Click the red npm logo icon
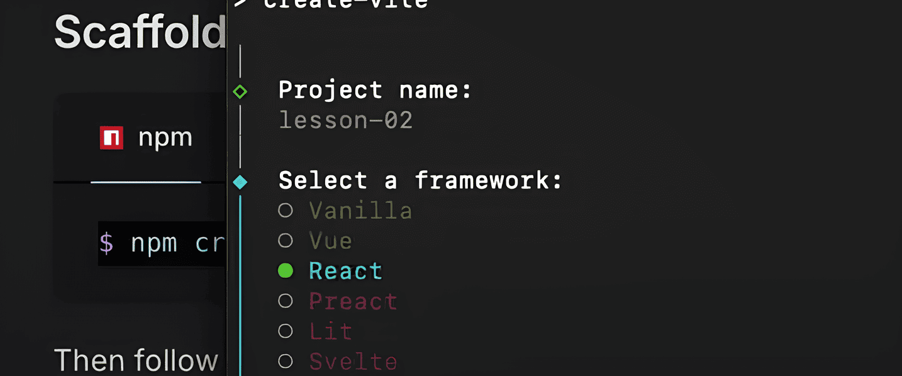This screenshot has height=376, width=902. pos(111,138)
